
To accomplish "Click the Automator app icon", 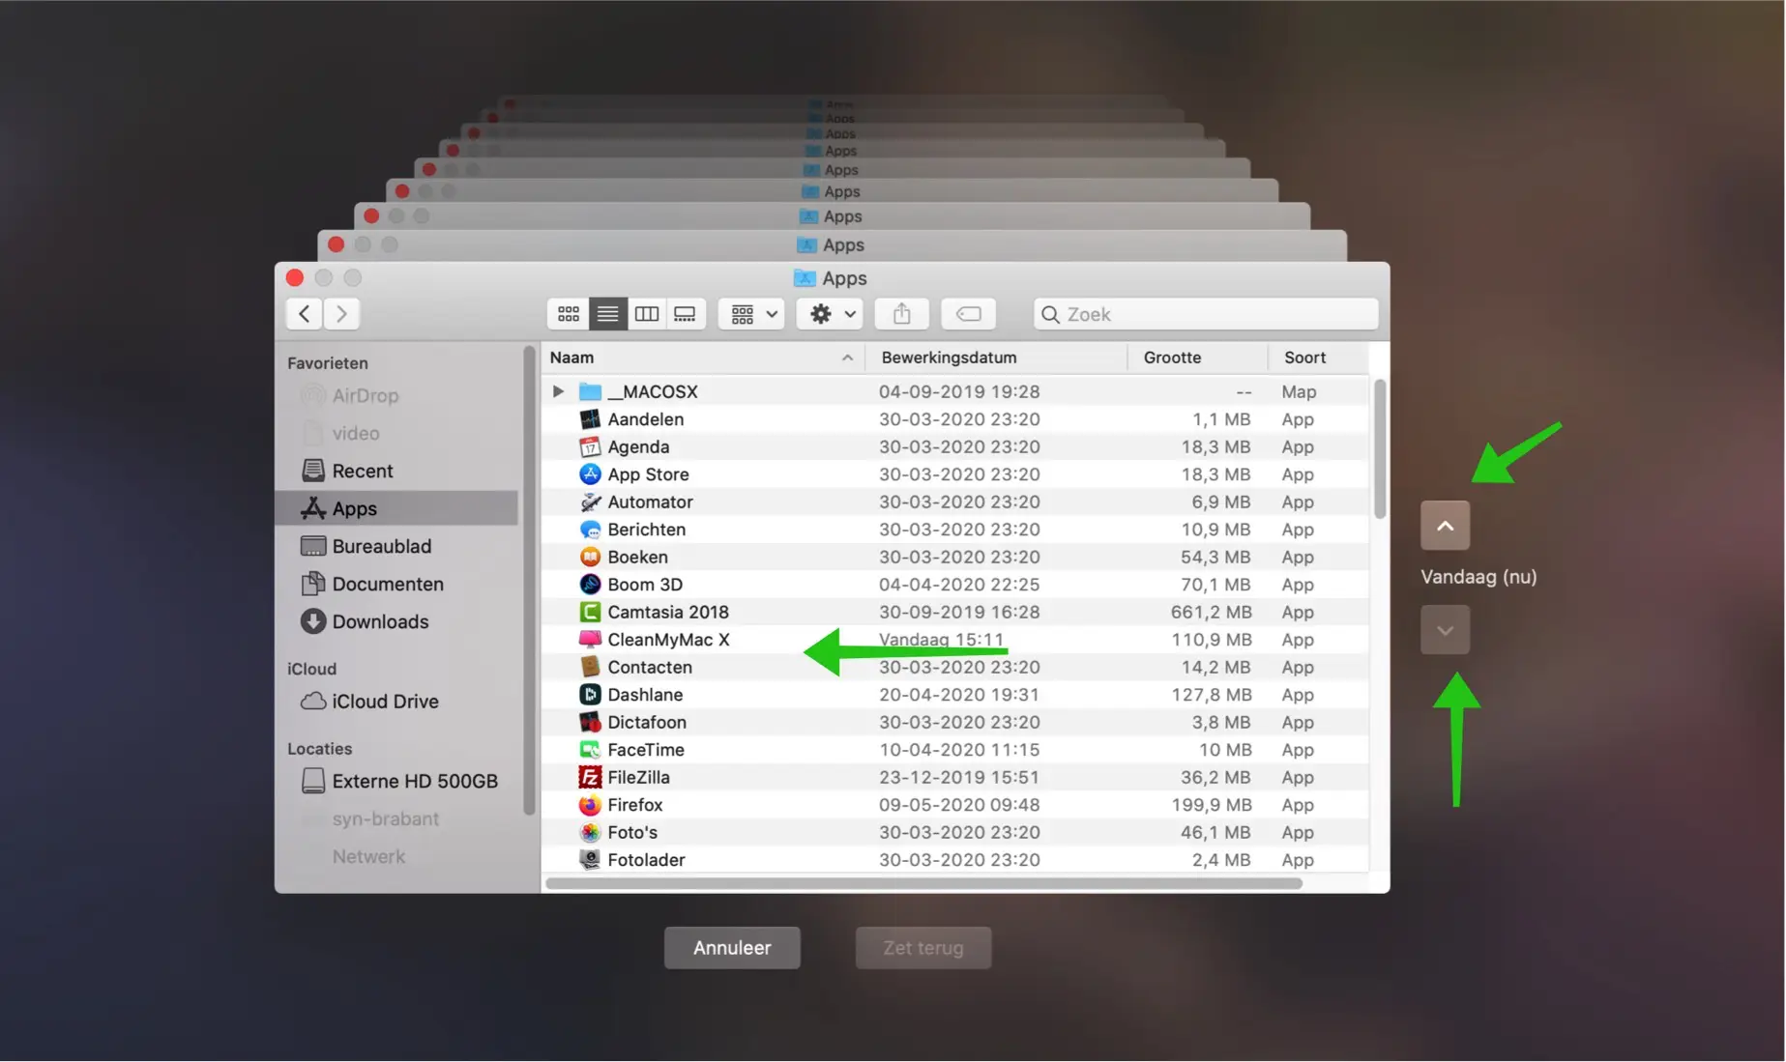I will pyautogui.click(x=590, y=502).
